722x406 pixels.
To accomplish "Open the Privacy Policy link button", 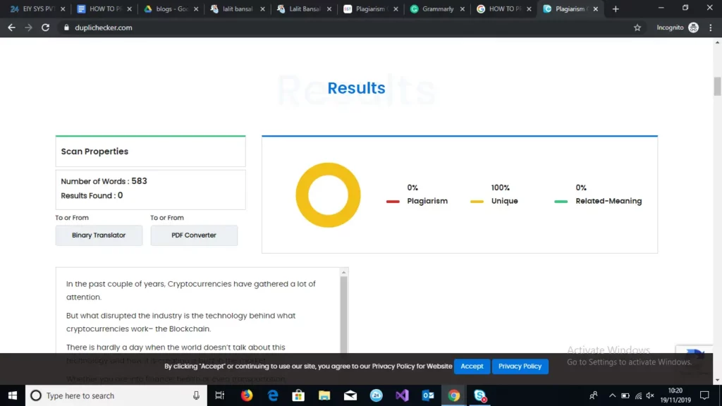I will click(x=520, y=367).
